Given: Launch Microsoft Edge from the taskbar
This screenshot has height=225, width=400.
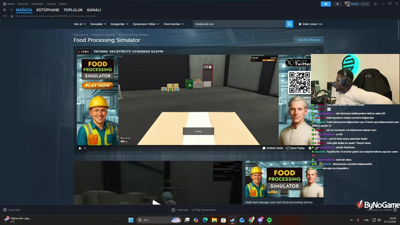Looking at the screenshot, I should (x=205, y=220).
